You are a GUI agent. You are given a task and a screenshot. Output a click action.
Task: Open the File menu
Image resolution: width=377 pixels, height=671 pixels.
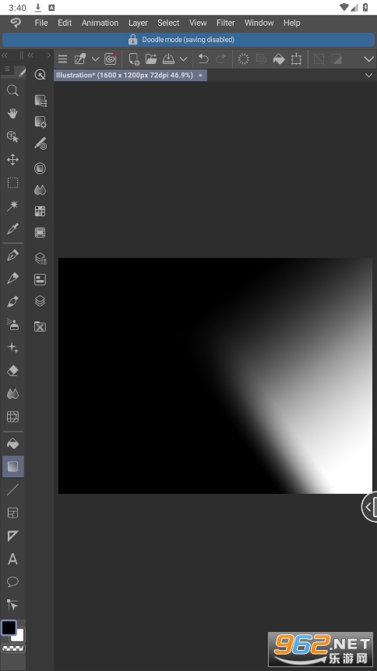[x=41, y=23]
